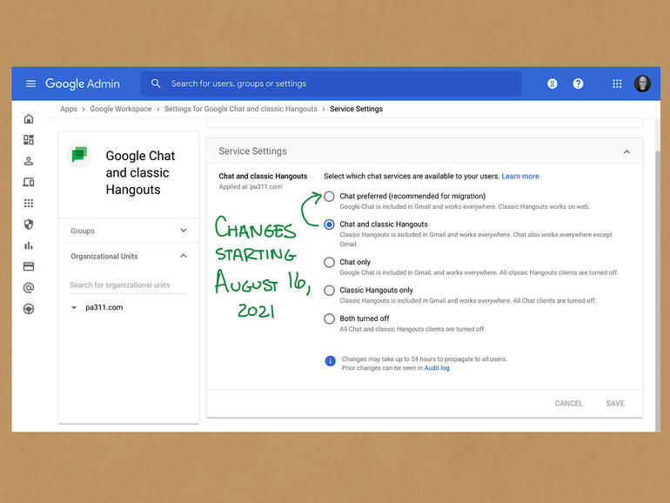Focus Search for organizational units field
670x503 pixels.
pos(128,285)
